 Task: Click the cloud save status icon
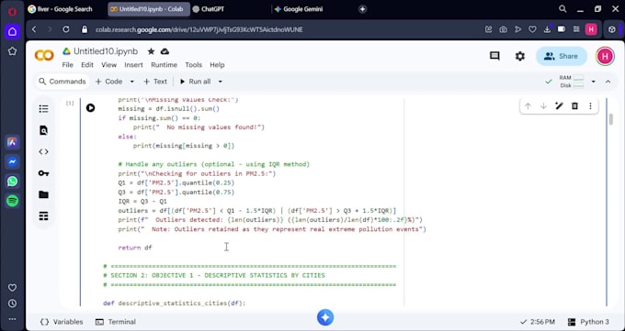[165, 51]
